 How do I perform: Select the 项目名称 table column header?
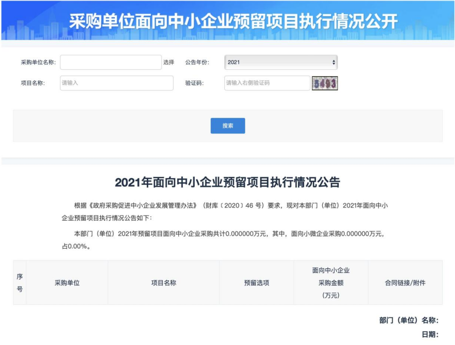164,283
